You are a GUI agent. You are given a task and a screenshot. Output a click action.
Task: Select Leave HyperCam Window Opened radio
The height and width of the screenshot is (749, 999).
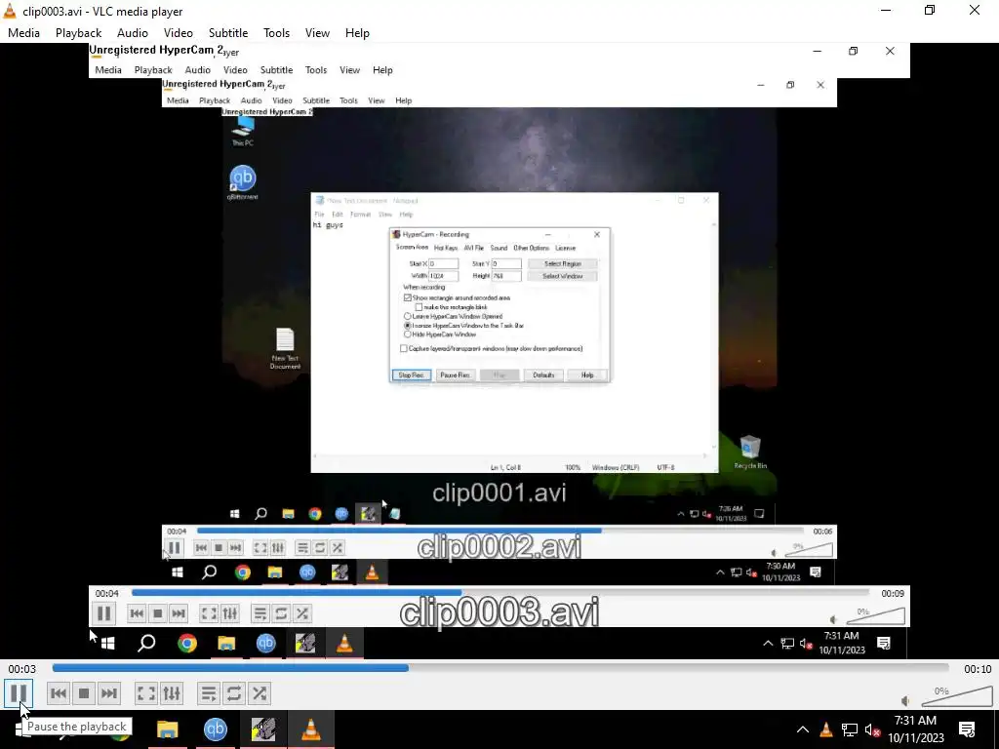click(407, 316)
